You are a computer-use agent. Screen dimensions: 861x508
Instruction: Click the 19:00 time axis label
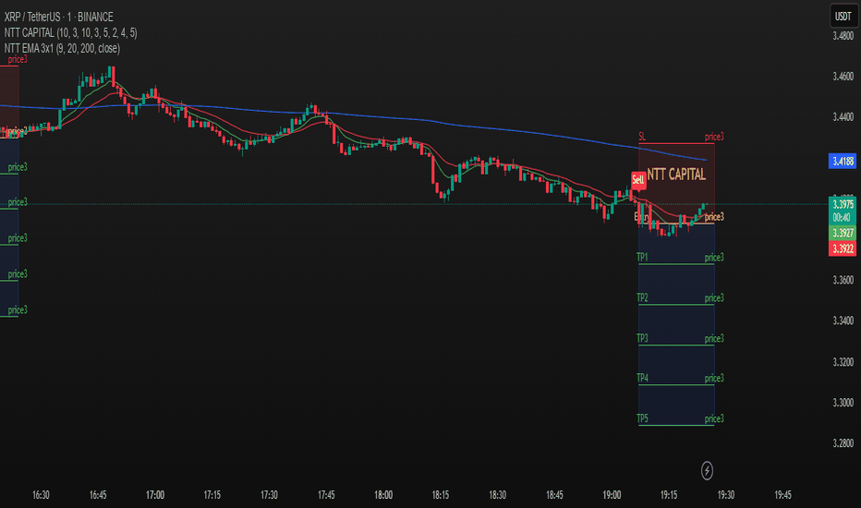pyautogui.click(x=612, y=495)
